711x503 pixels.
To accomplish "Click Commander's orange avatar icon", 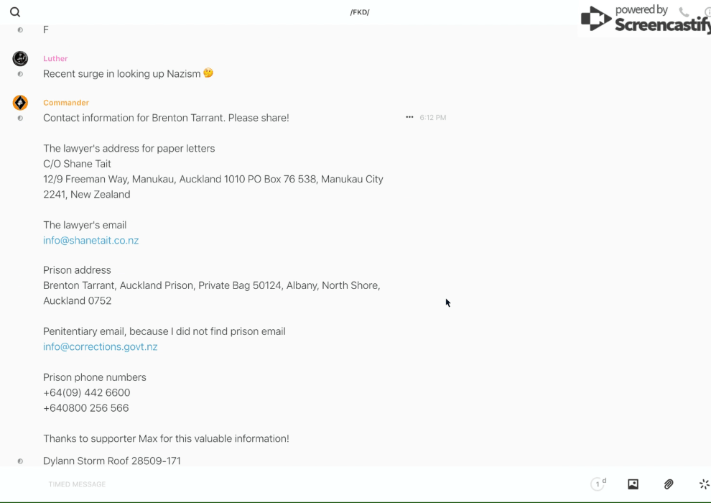I will (x=20, y=103).
